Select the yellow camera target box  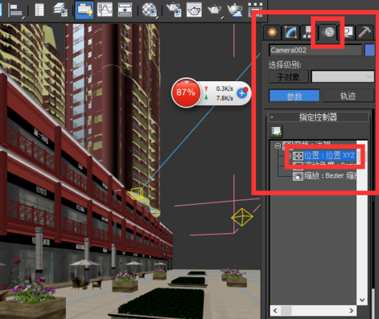[x=137, y=194]
